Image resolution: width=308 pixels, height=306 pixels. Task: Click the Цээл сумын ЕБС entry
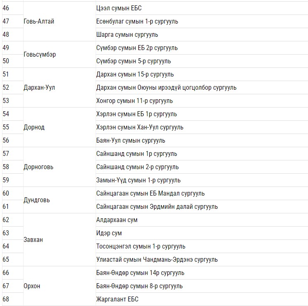click(119, 8)
